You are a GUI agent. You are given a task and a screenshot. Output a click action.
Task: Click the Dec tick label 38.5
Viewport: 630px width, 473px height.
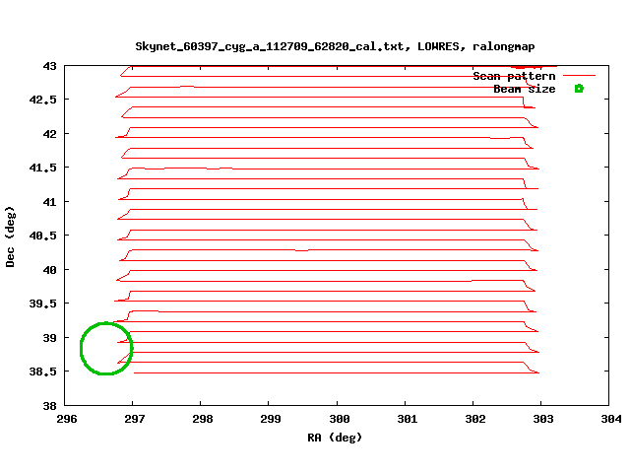coord(43,372)
